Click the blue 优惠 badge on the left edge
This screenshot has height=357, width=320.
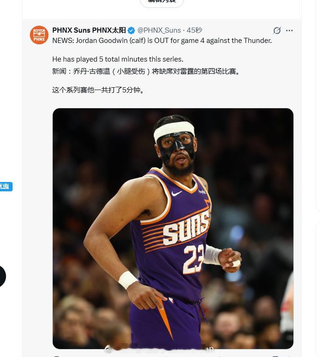click(6, 187)
